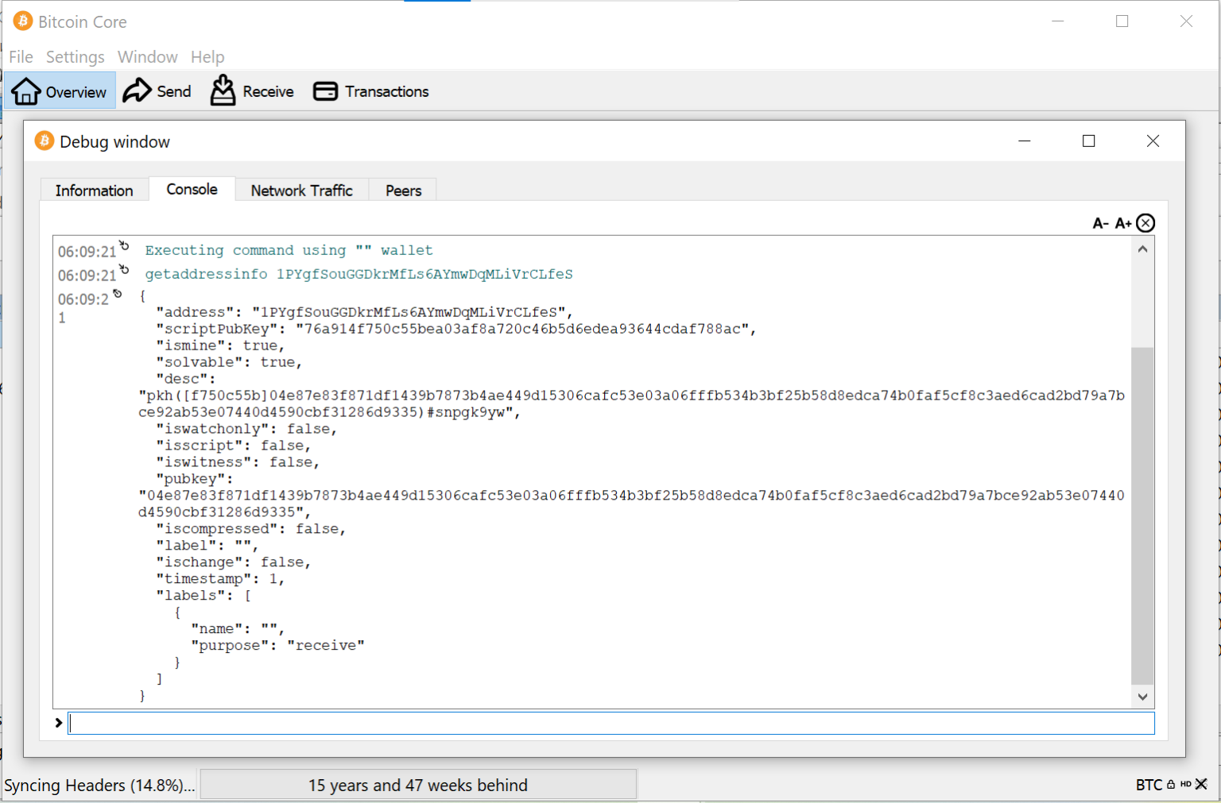Click the "iscompressed": false line

click(251, 529)
